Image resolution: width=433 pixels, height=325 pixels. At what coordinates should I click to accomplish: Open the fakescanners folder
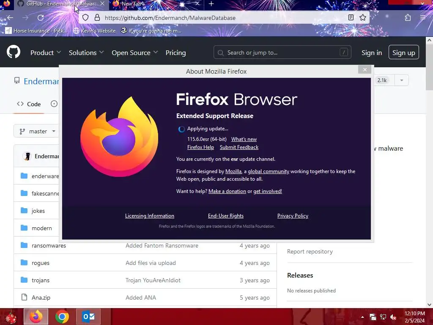point(45,193)
